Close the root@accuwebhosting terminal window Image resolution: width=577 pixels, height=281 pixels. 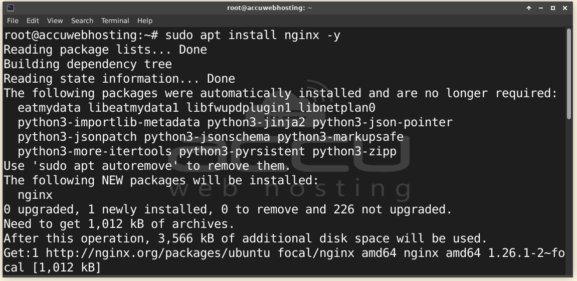[565, 8]
